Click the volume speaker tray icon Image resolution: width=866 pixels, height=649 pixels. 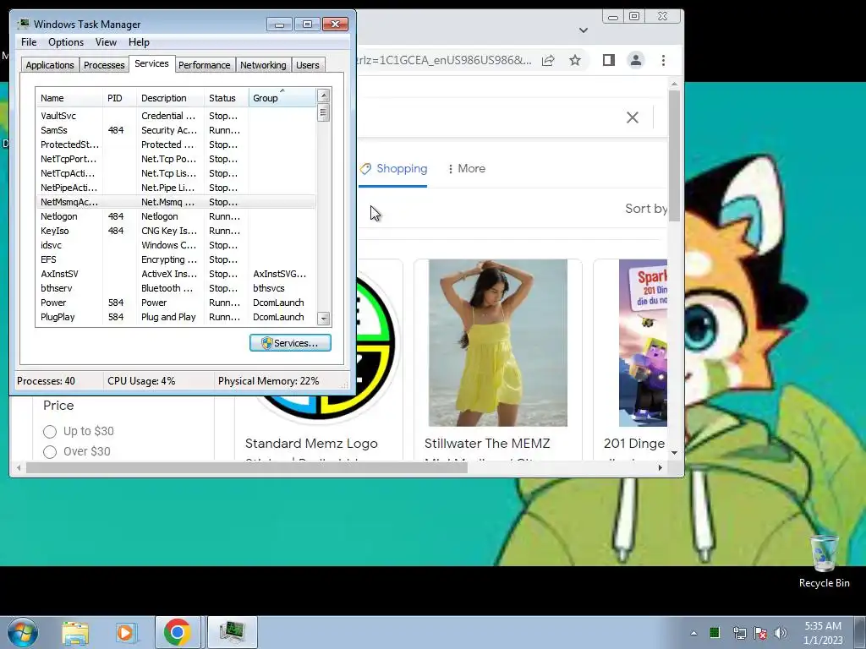click(x=781, y=633)
